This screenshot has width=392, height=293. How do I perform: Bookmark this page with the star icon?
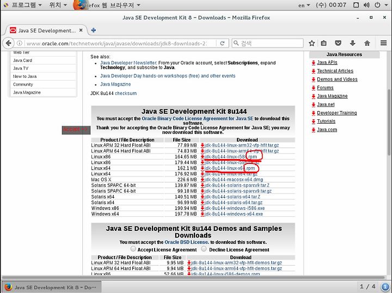(x=311, y=43)
